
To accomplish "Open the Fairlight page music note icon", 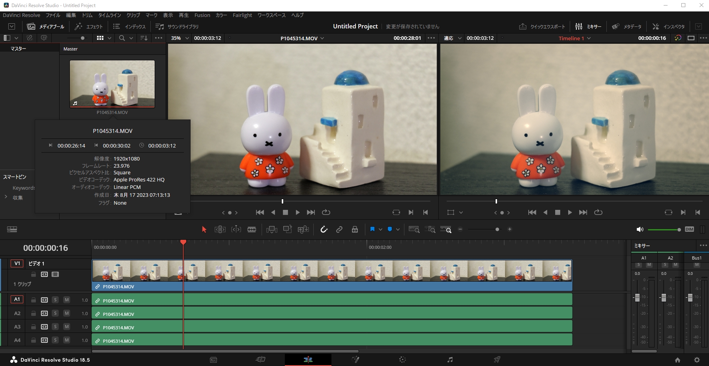I will pyautogui.click(x=450, y=359).
